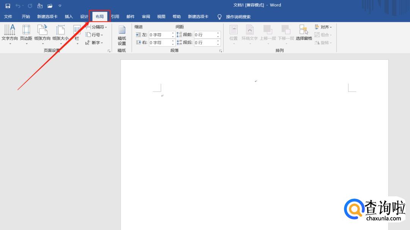Expand the 分隔符 breaks dropdown
The height and width of the screenshot is (230, 410).
pos(97,27)
